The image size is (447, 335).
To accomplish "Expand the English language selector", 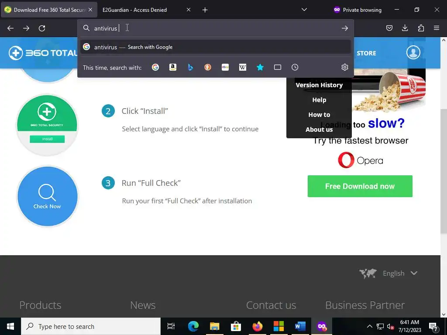I will 400,273.
